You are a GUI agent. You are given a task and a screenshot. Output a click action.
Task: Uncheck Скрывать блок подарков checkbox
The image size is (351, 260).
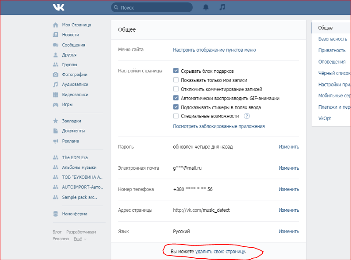[x=176, y=71]
